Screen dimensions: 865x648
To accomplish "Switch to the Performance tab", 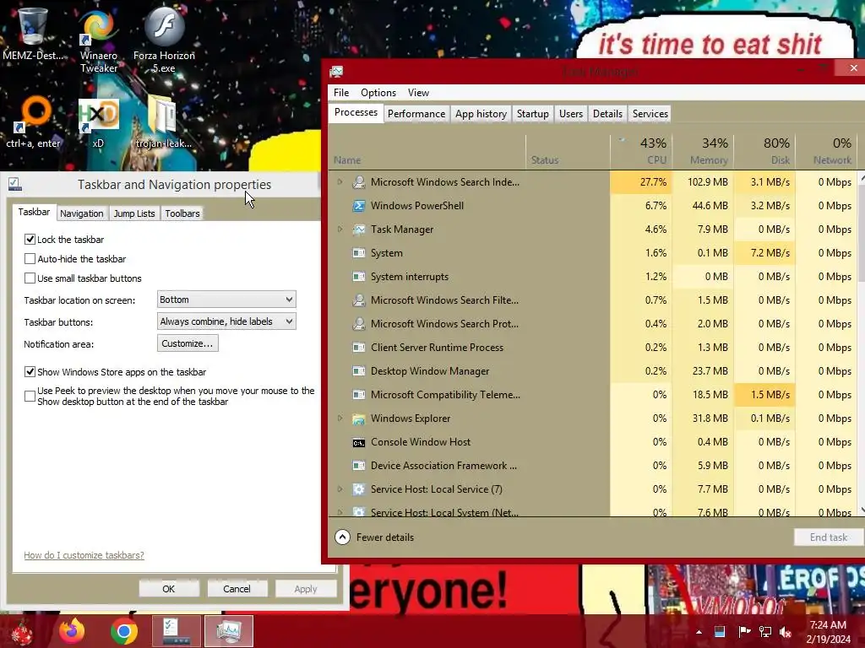I will pos(416,114).
